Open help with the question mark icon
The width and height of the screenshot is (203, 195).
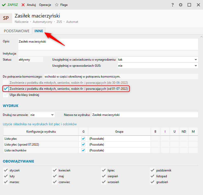pyautogui.click(x=173, y=5)
